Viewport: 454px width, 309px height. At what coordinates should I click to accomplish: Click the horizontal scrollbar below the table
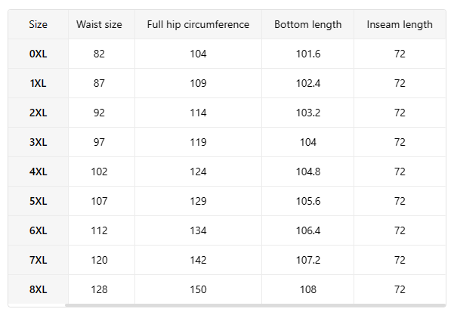255,305
